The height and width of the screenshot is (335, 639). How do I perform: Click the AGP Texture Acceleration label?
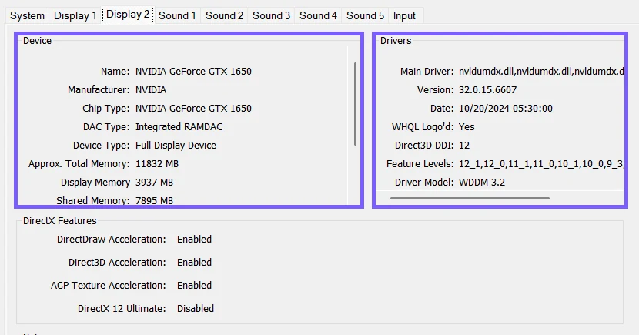pyautogui.click(x=109, y=285)
